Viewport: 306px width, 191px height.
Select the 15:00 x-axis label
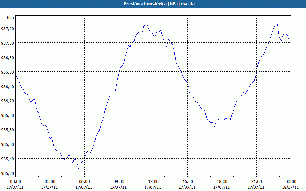pos(187,181)
